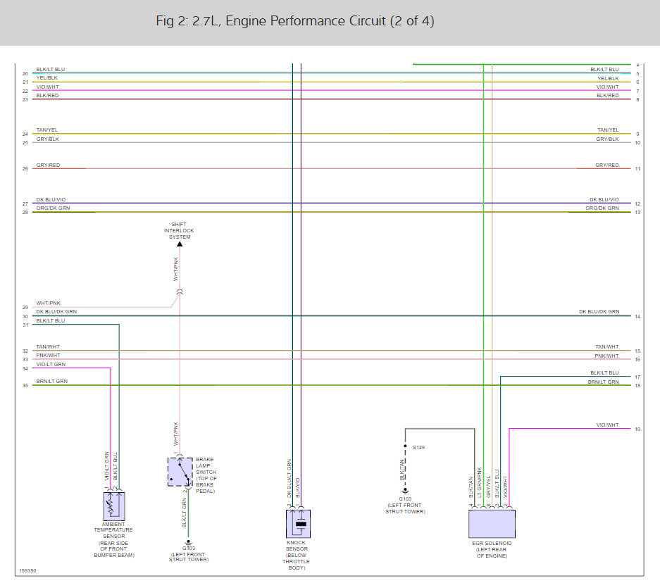Click the 'SHIFT INTERLOCK SYSTEM' label
Screen dimensions: 660x583
click(x=180, y=230)
